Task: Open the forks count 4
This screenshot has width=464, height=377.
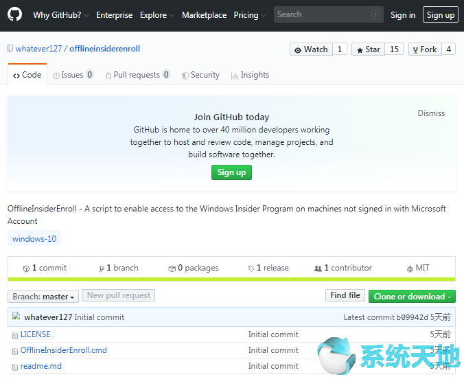Action: 449,49
